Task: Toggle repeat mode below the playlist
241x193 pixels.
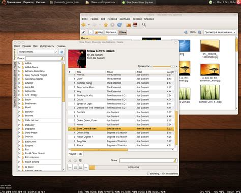Action: pyautogui.click(x=75, y=160)
